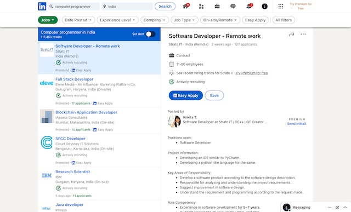Viewport: 351px width, 212px height.
Task: Click Strato IT company name in job header
Action: [x=175, y=44]
